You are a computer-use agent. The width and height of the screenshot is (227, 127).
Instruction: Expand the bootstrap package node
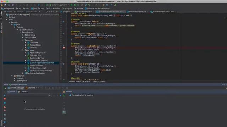[23, 35]
